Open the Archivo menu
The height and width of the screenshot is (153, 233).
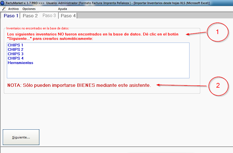(13, 9)
